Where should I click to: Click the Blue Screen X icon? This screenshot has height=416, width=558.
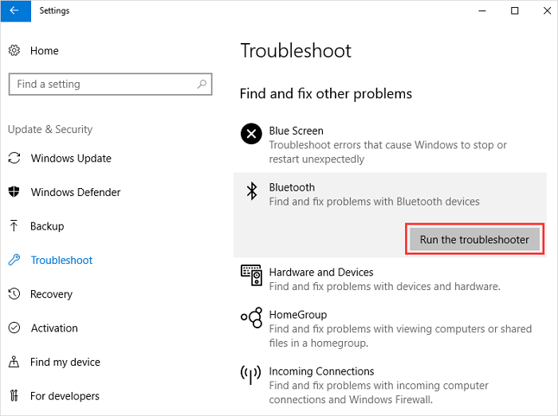pyautogui.click(x=251, y=135)
